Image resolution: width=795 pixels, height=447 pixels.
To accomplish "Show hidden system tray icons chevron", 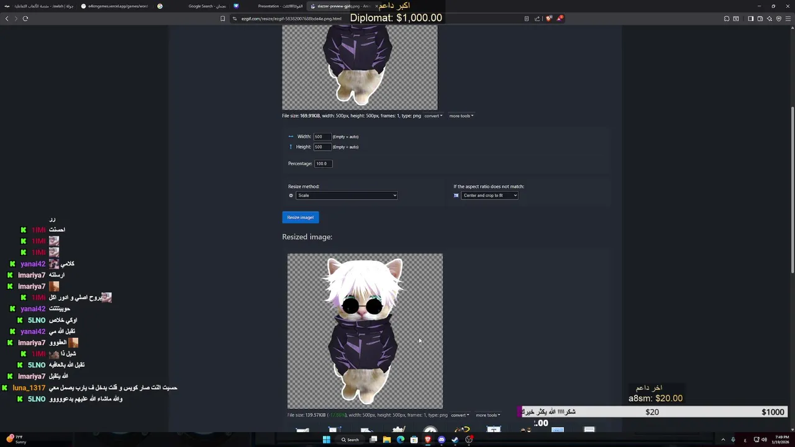I will point(723,440).
